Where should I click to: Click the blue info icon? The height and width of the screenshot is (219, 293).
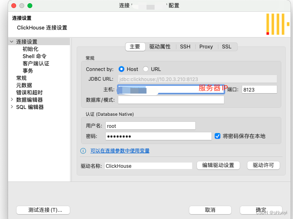83,151
